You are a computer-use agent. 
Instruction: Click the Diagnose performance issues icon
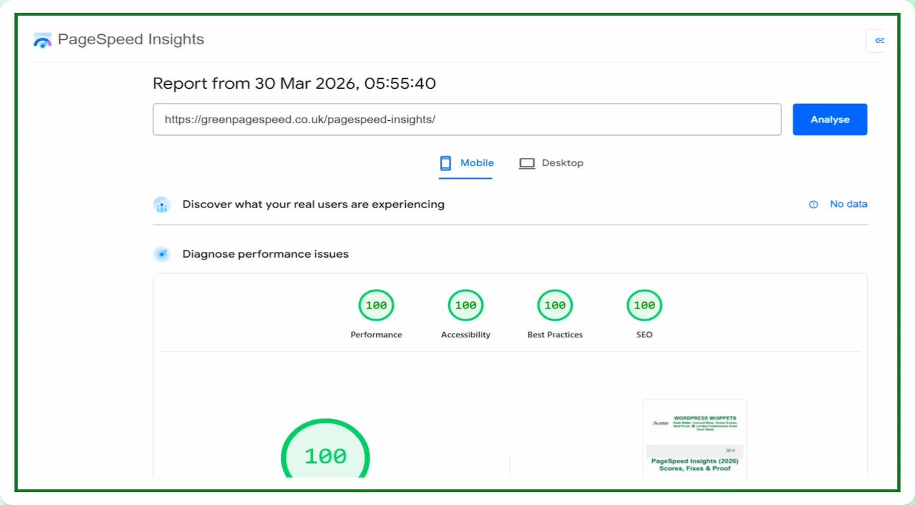162,254
